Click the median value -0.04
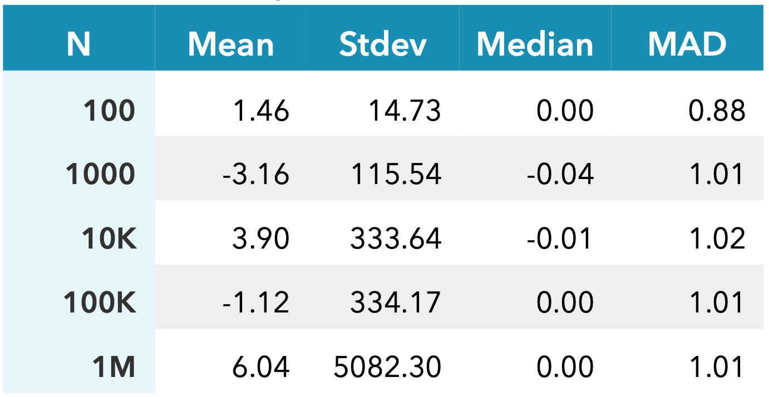The width and height of the screenshot is (769, 397). [560, 175]
